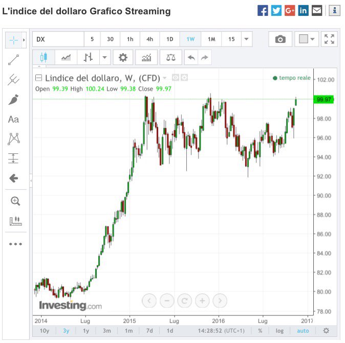The image size is (345, 343).
Task: Select the trend line drawing tool
Action: click(14, 60)
